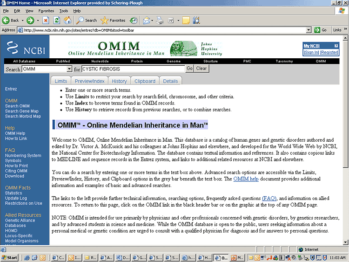The image size is (349, 262).
Task: Open the IE Search pane
Action: coord(87,21)
